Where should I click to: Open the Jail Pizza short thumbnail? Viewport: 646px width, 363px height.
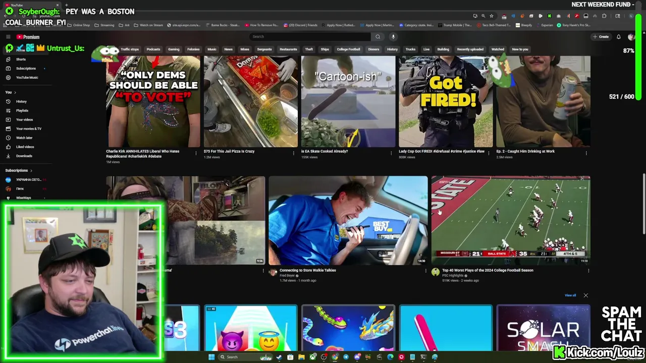tap(251, 101)
